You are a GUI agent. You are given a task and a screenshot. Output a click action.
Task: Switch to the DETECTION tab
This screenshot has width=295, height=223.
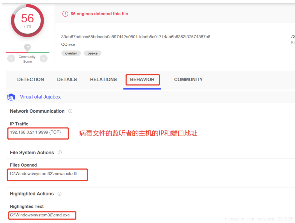pyautogui.click(x=31, y=80)
